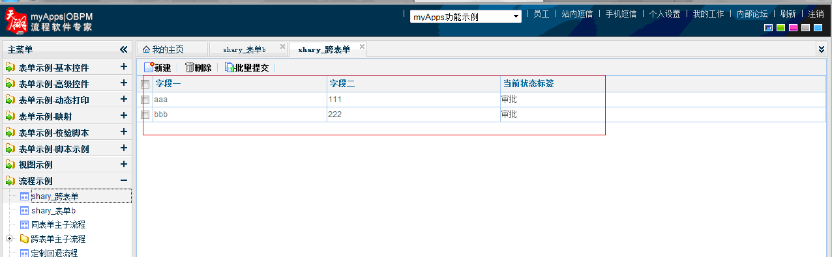832x257 pixels.
Task: Expand the 跨表单主子流程 folder tree node
Action: click(x=10, y=239)
